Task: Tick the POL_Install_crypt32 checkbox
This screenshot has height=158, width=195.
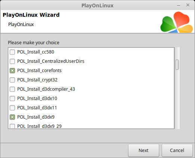Action: click(x=12, y=80)
